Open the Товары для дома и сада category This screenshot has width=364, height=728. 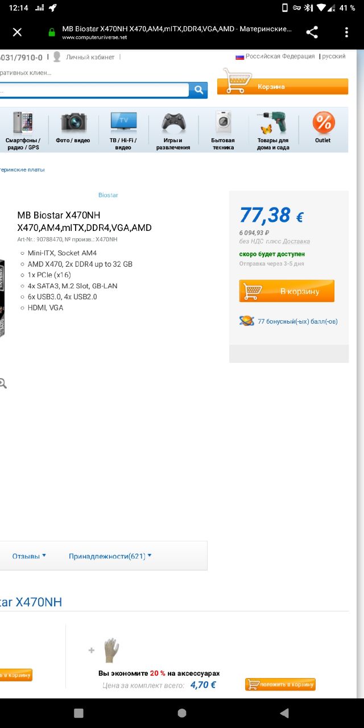pyautogui.click(x=273, y=131)
